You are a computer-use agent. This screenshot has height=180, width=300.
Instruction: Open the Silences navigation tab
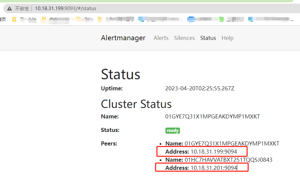pos(184,38)
